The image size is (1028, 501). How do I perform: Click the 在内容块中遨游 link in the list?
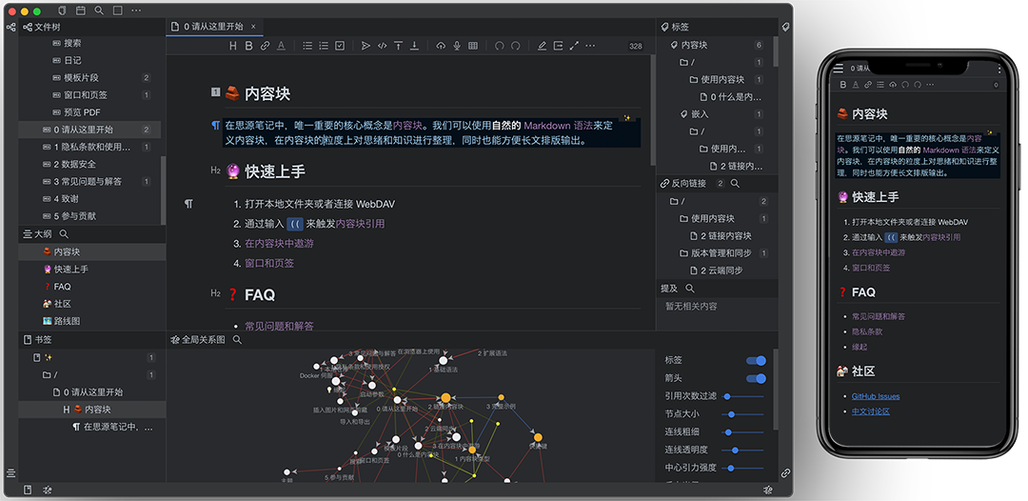[279, 244]
